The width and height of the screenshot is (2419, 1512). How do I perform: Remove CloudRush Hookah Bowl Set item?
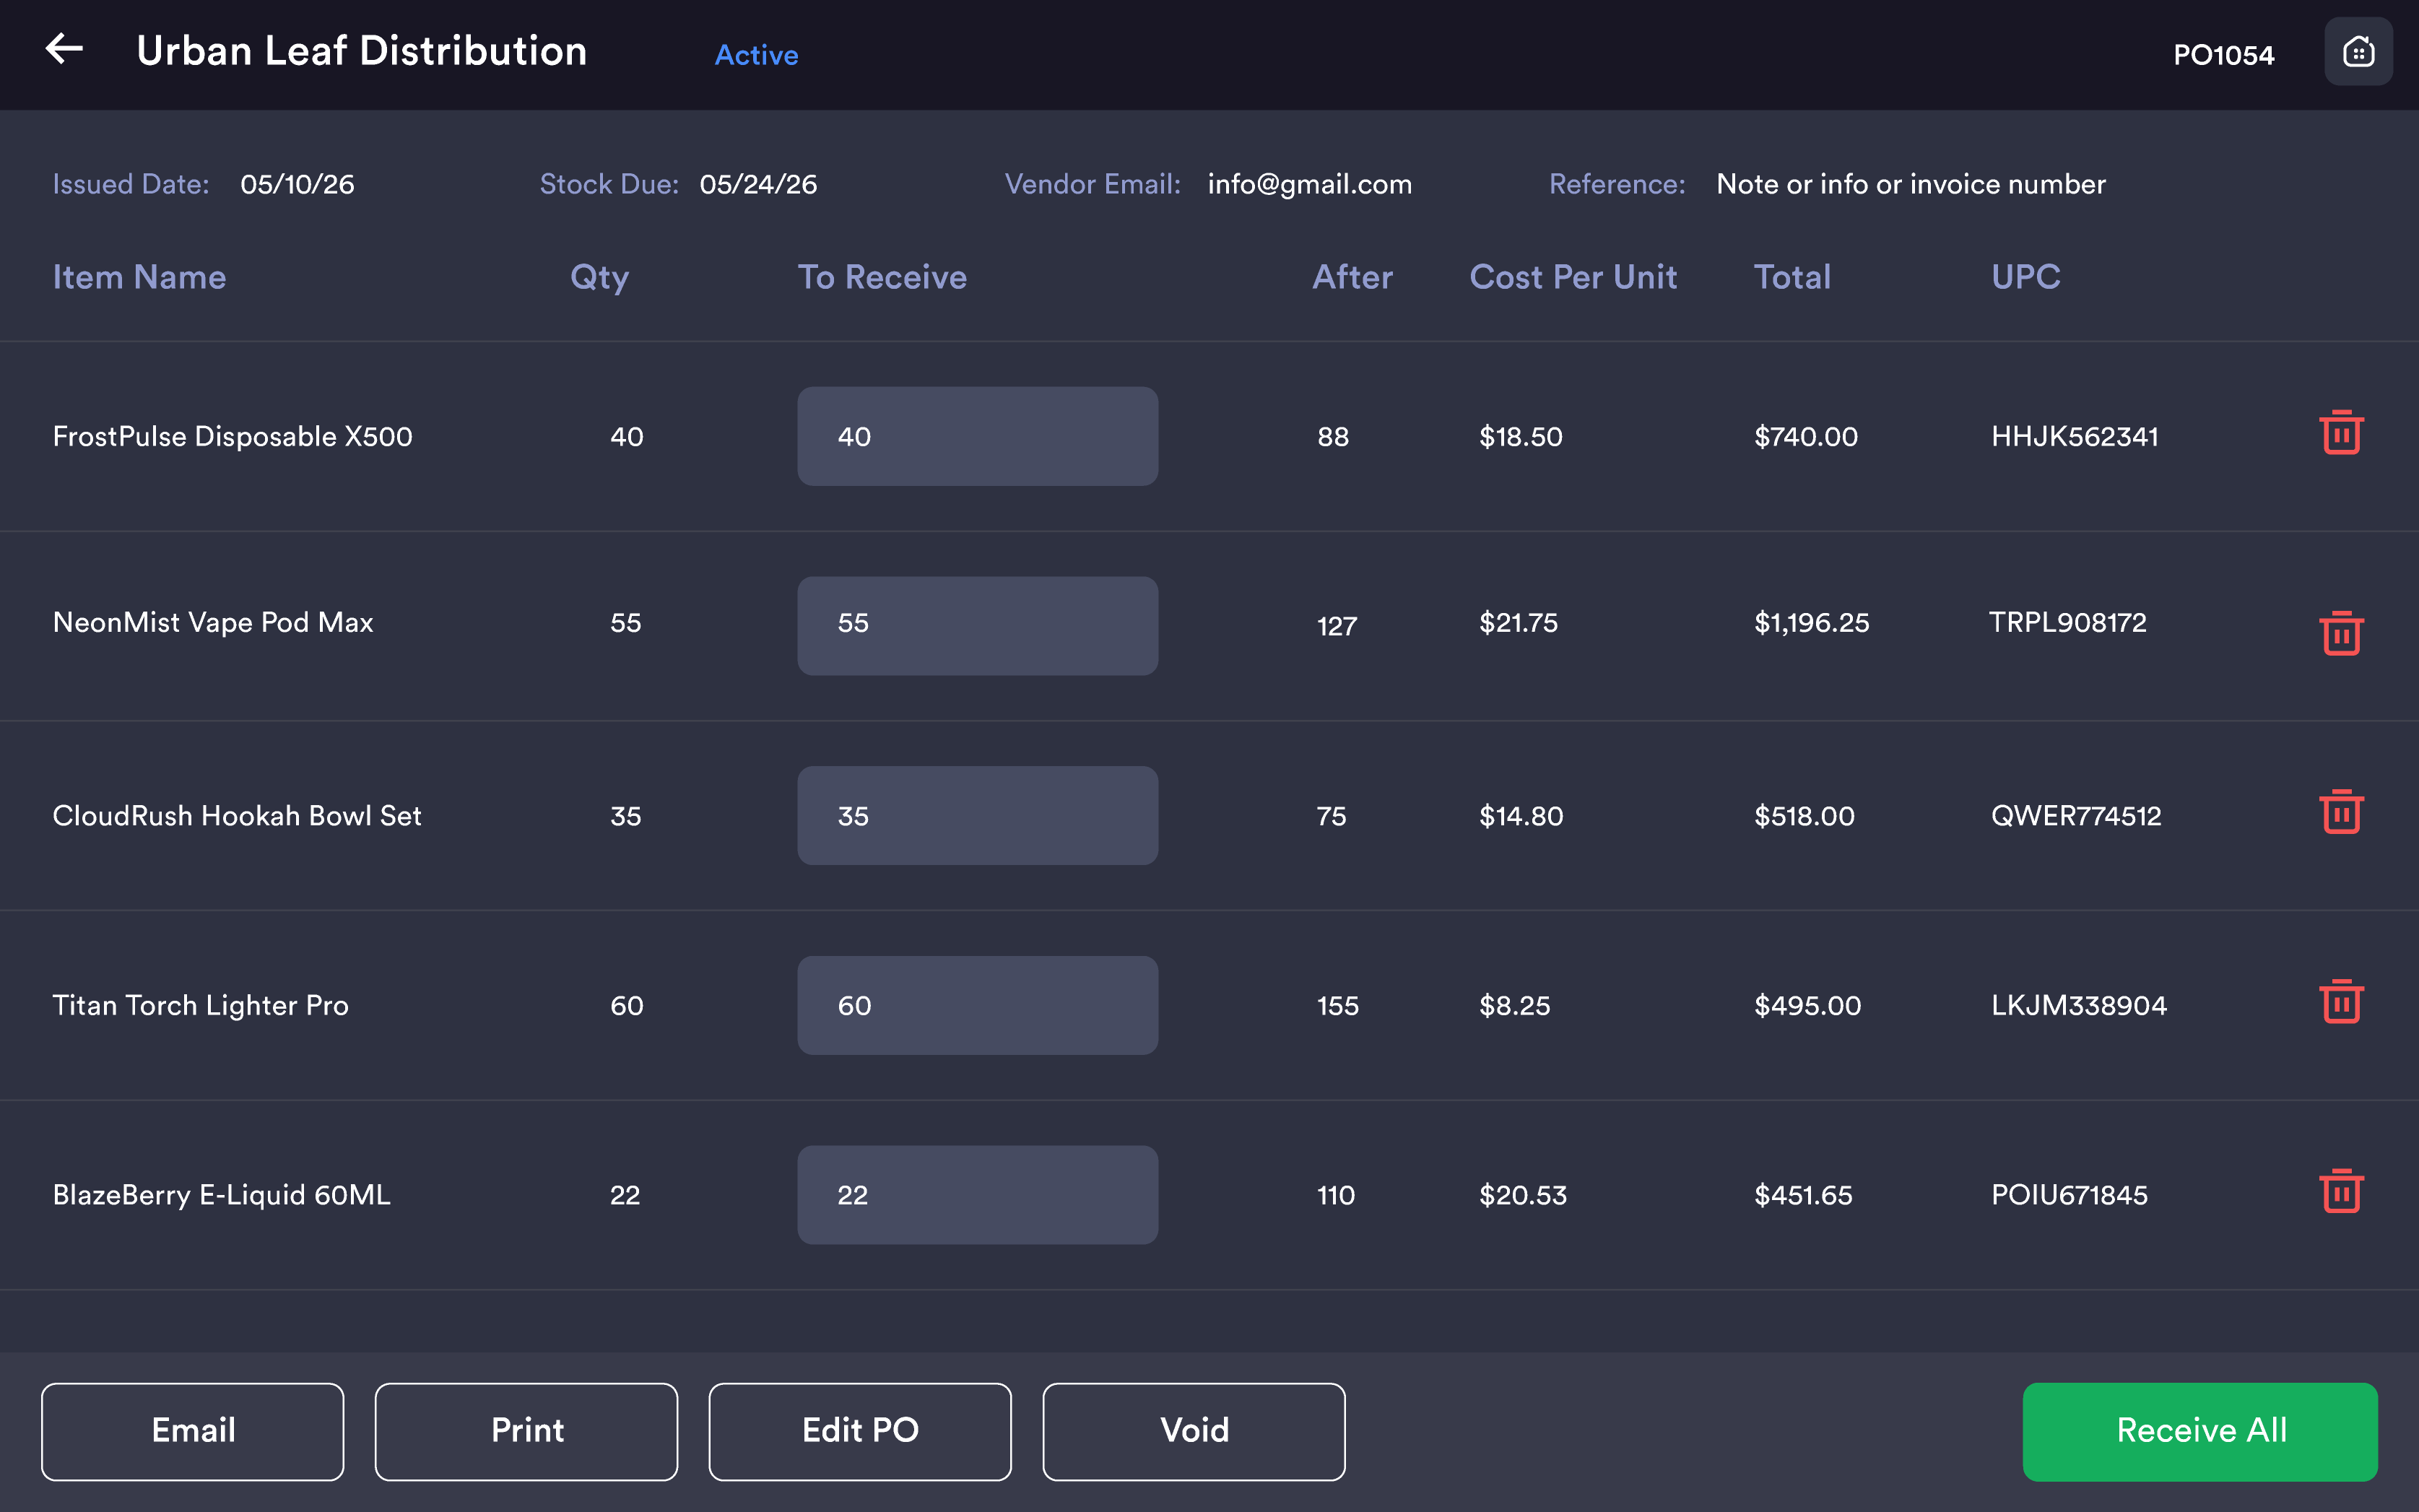click(2341, 811)
